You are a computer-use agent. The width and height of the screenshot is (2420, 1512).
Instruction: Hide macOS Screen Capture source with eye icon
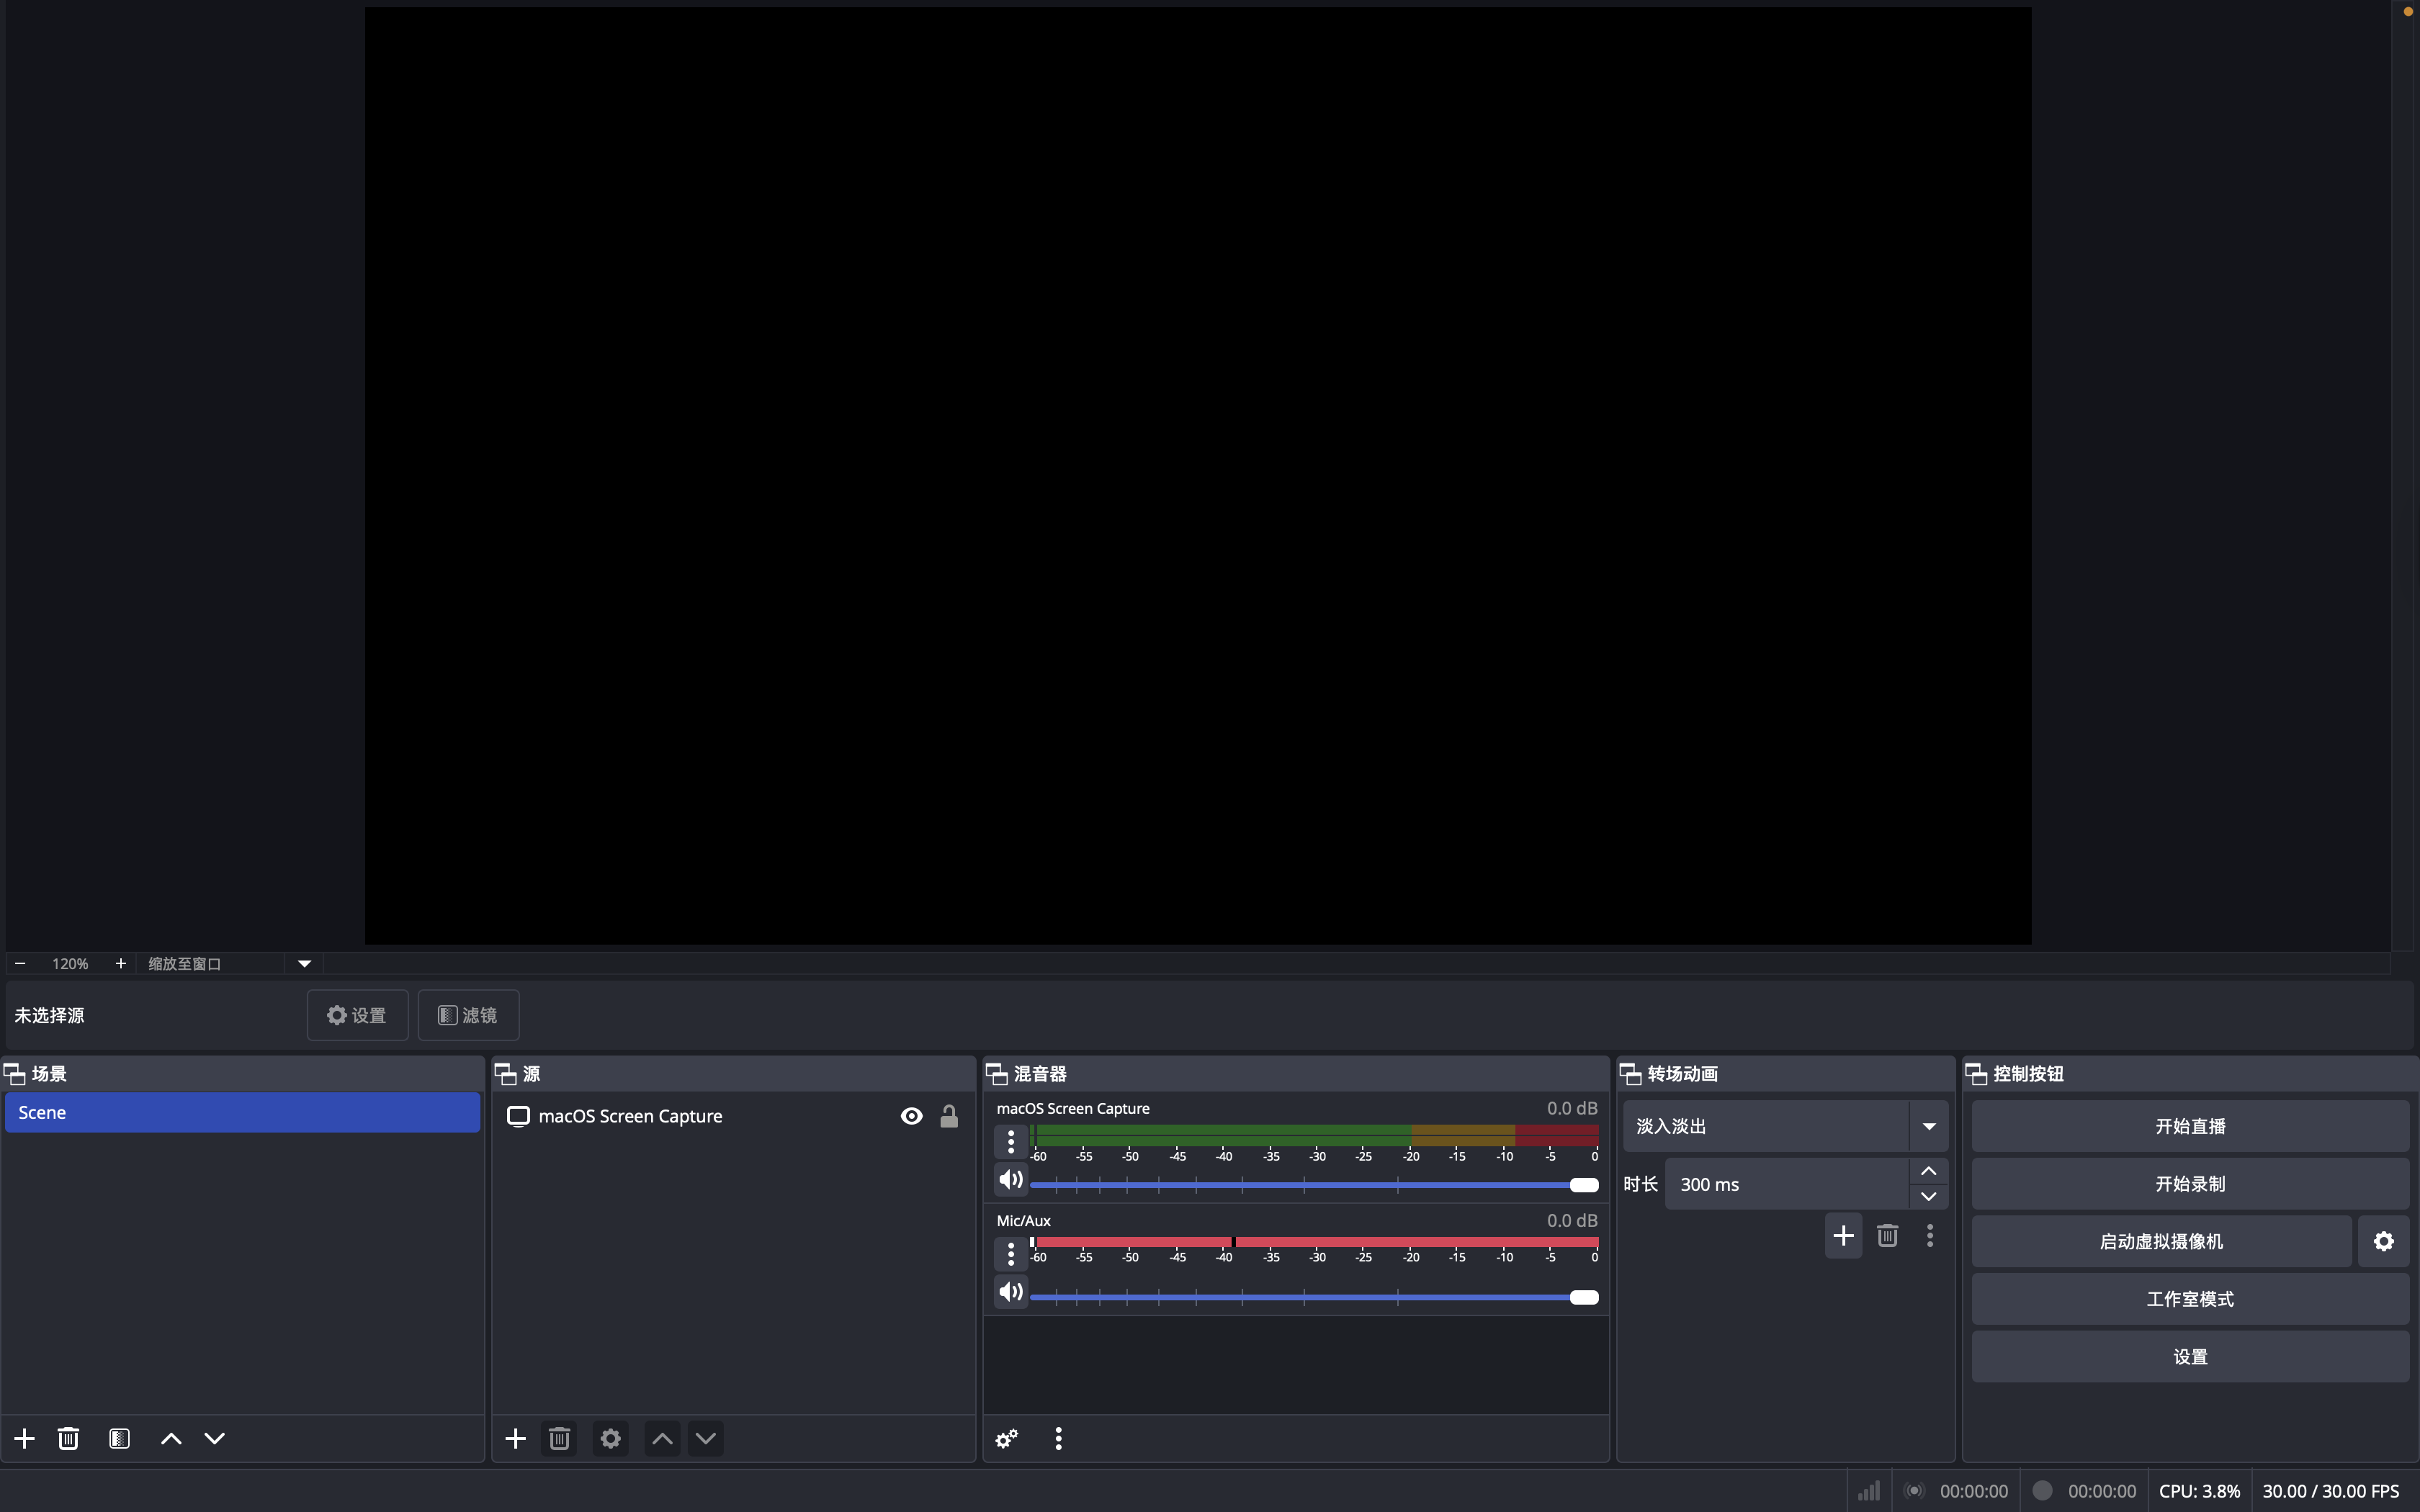point(911,1116)
